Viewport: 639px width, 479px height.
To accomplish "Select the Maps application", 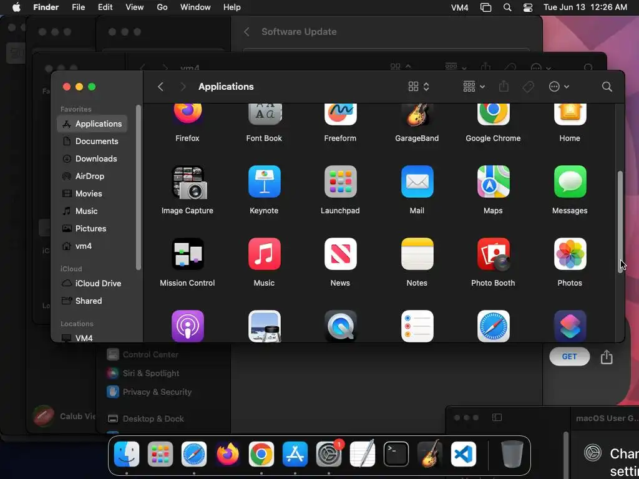I will click(x=493, y=181).
